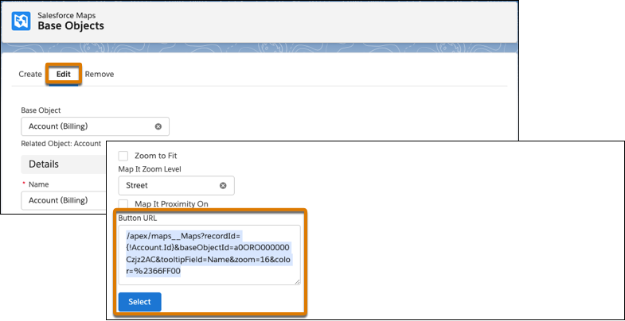
Task: Click the Base Objects page title
Action: (x=71, y=26)
